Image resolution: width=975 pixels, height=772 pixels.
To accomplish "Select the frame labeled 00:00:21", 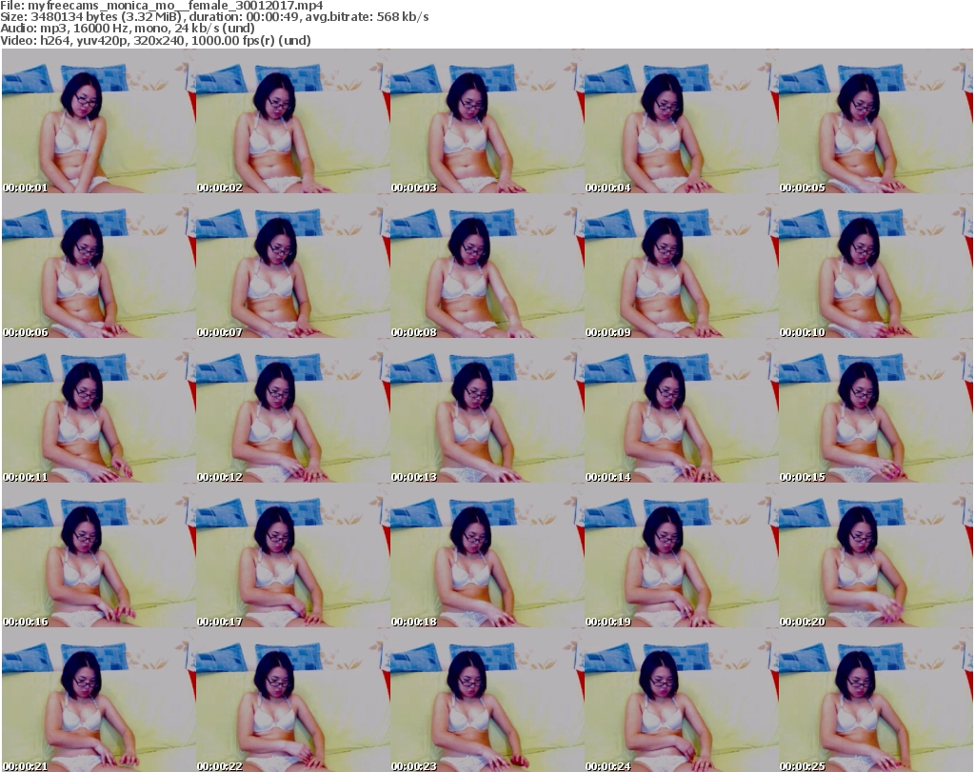I will tap(99, 700).
